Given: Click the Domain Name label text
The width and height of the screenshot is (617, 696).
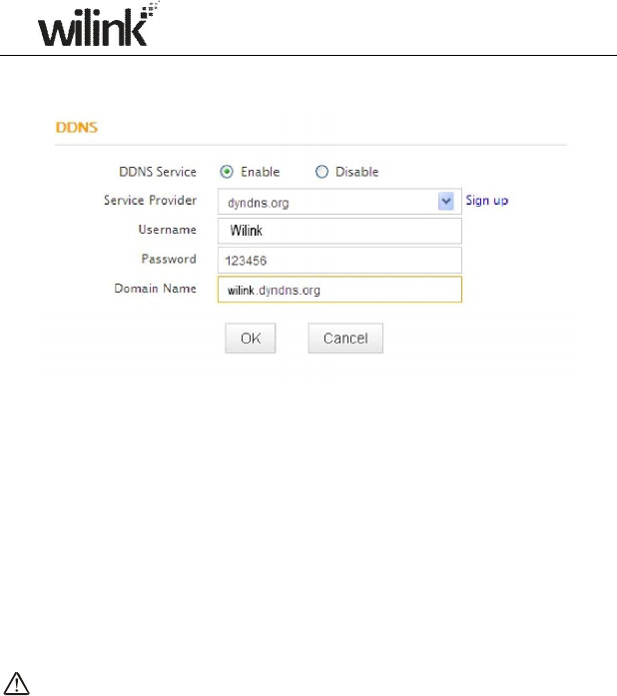Looking at the screenshot, I should pyautogui.click(x=156, y=289).
